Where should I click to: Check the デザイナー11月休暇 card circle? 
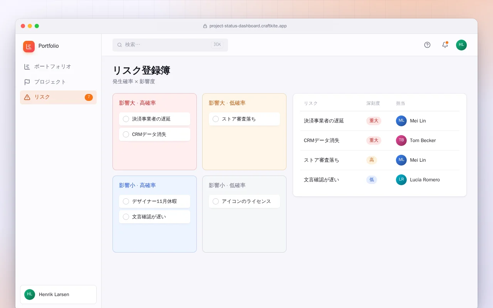click(x=126, y=201)
